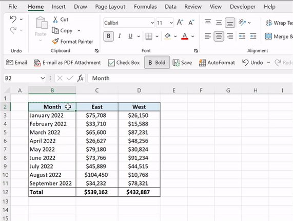Click the West header cell

coord(139,107)
